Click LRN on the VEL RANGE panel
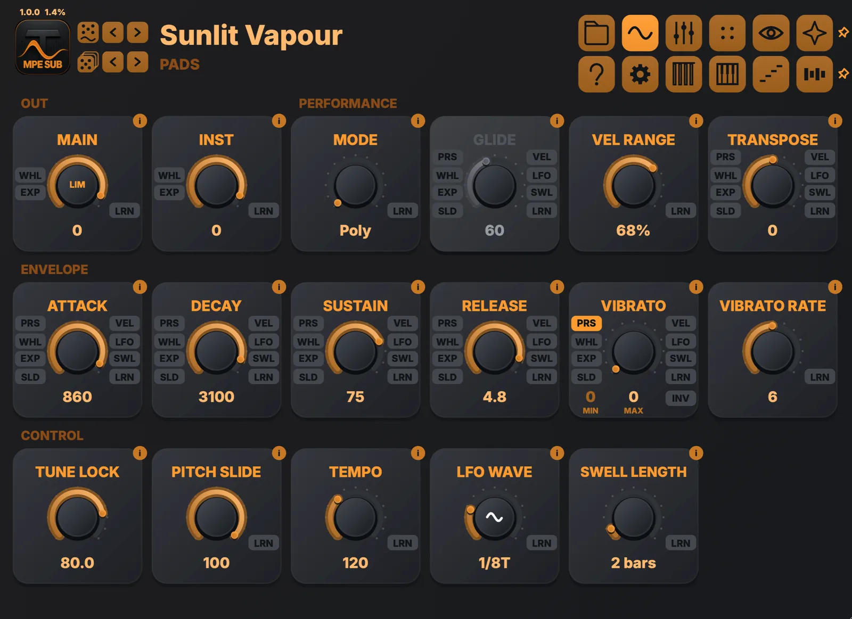Screen dimensions: 852x619 (x=681, y=211)
